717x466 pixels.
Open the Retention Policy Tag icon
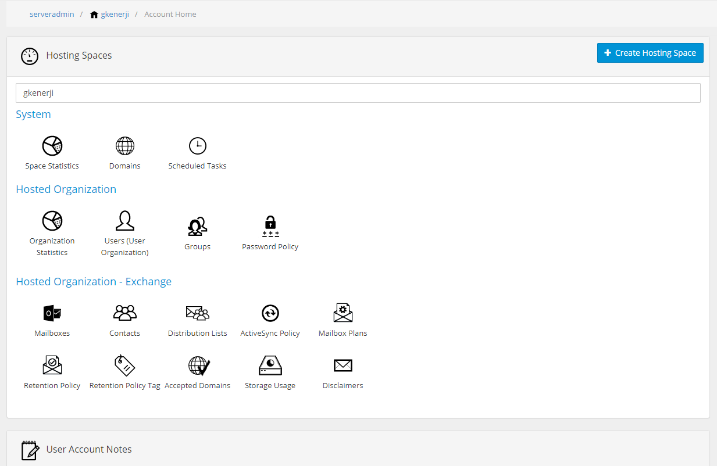coord(125,365)
